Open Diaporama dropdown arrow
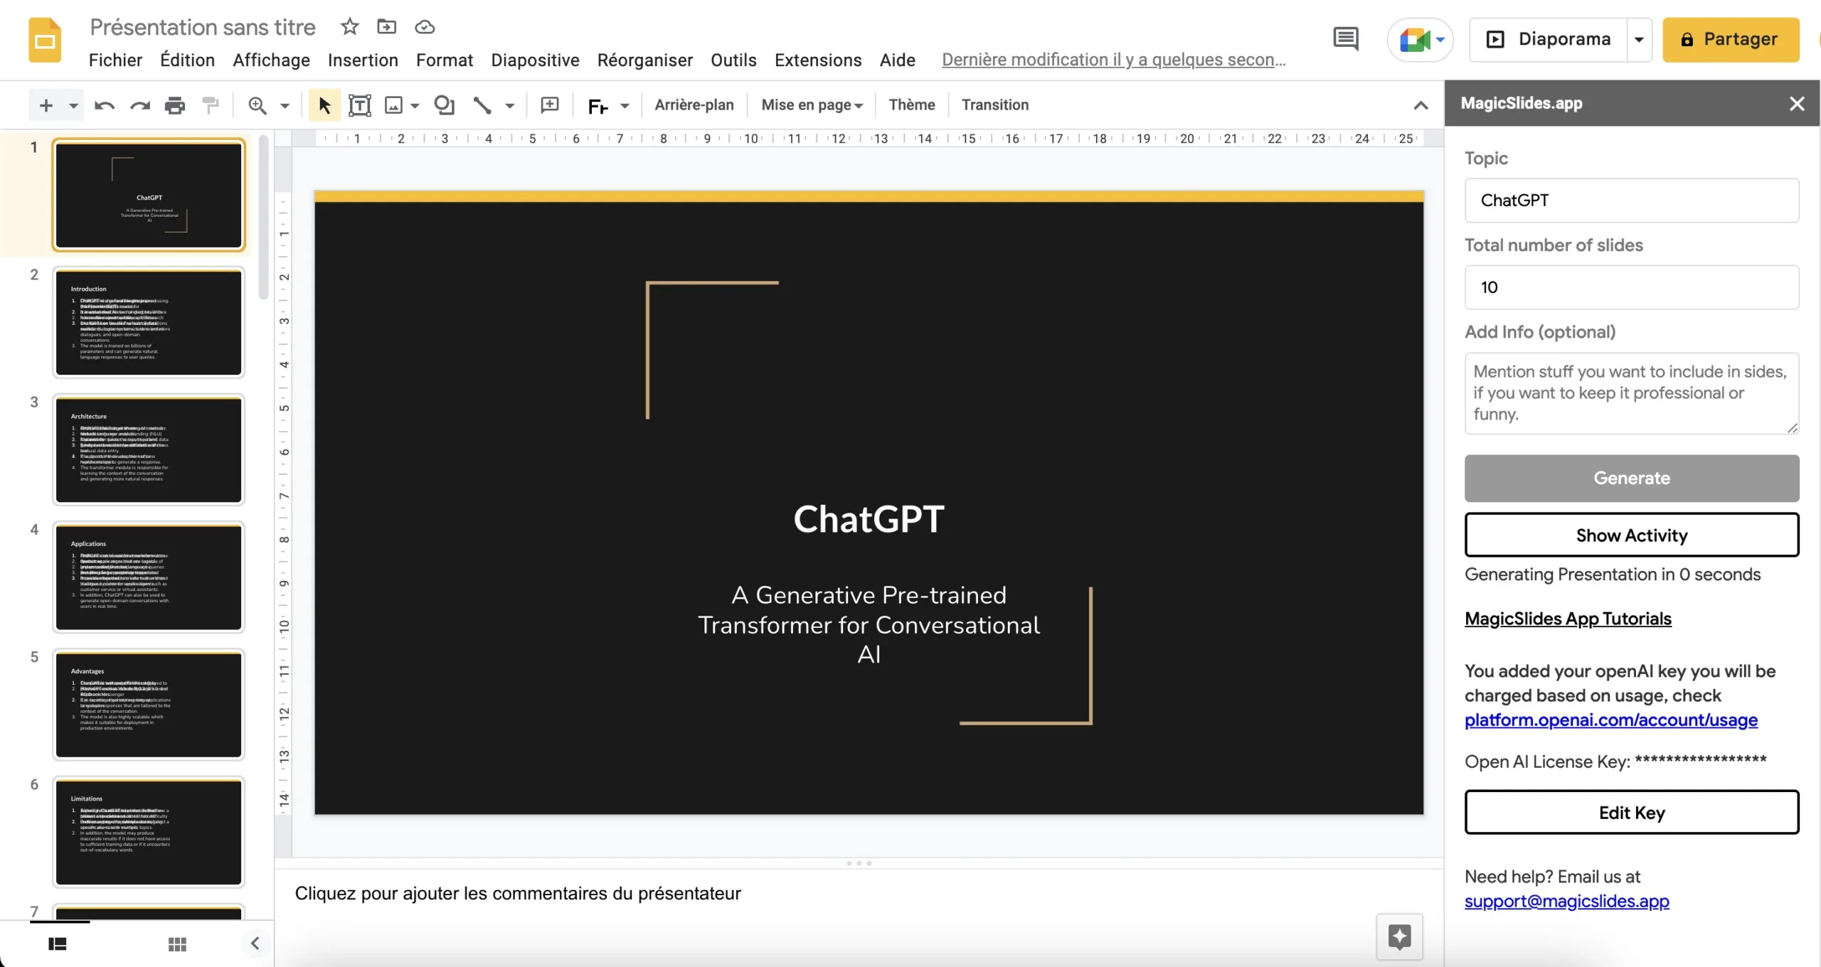Viewport: 1821px width, 967px height. click(x=1639, y=40)
